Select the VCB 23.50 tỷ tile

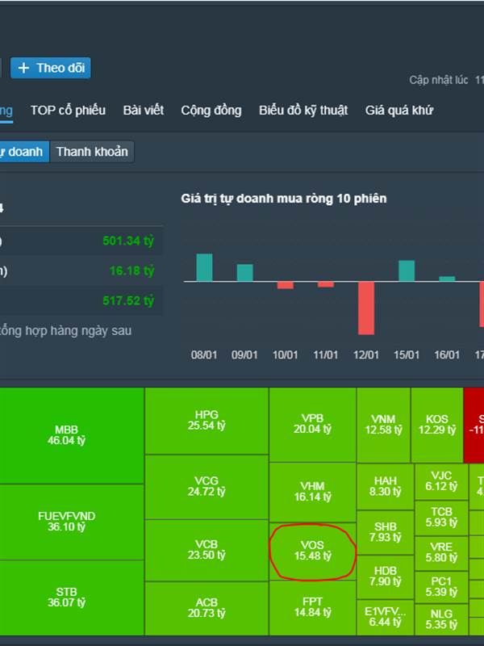point(207,550)
